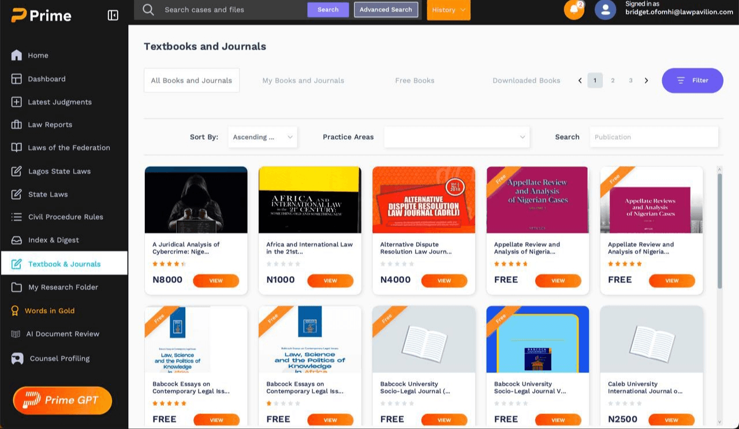The image size is (739, 429).
Task: Open the Prime GPT button
Action: pos(62,400)
